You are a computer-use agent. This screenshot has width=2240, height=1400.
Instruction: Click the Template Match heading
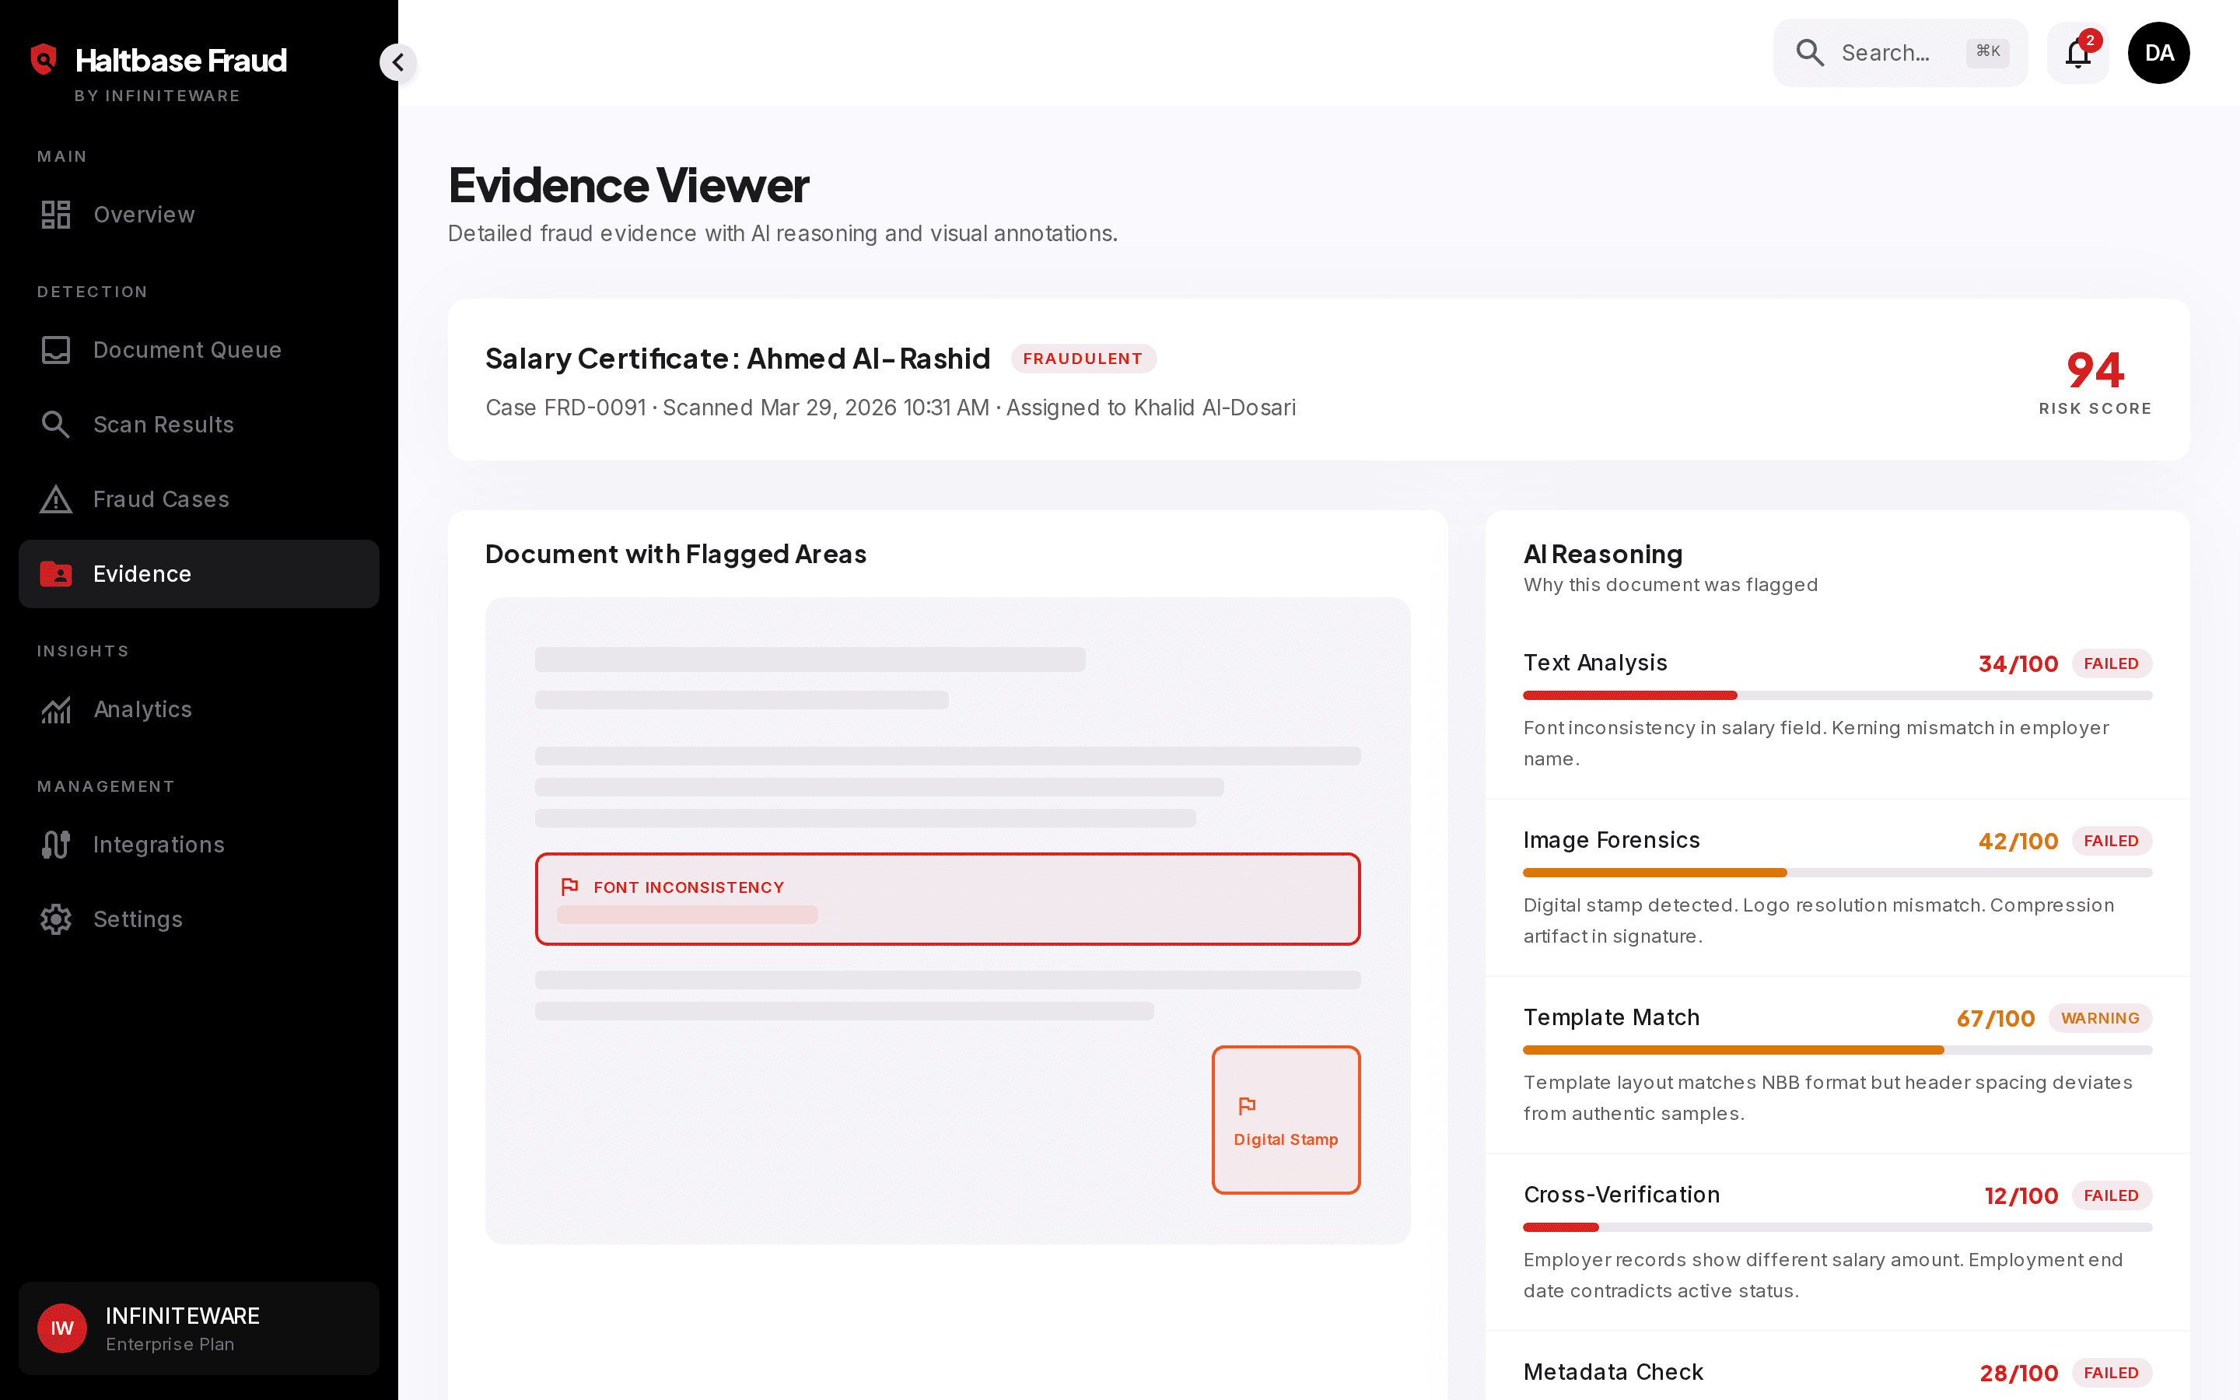[1612, 1017]
